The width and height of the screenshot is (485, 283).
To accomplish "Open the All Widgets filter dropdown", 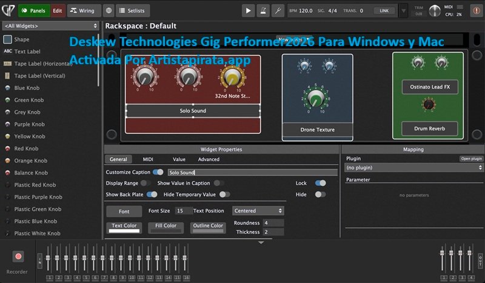I will [x=50, y=26].
